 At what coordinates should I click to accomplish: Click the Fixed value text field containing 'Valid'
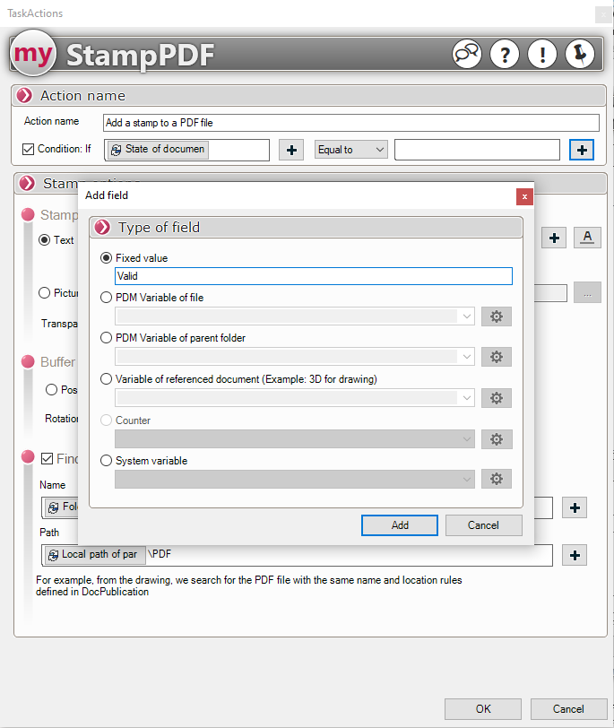pos(313,276)
